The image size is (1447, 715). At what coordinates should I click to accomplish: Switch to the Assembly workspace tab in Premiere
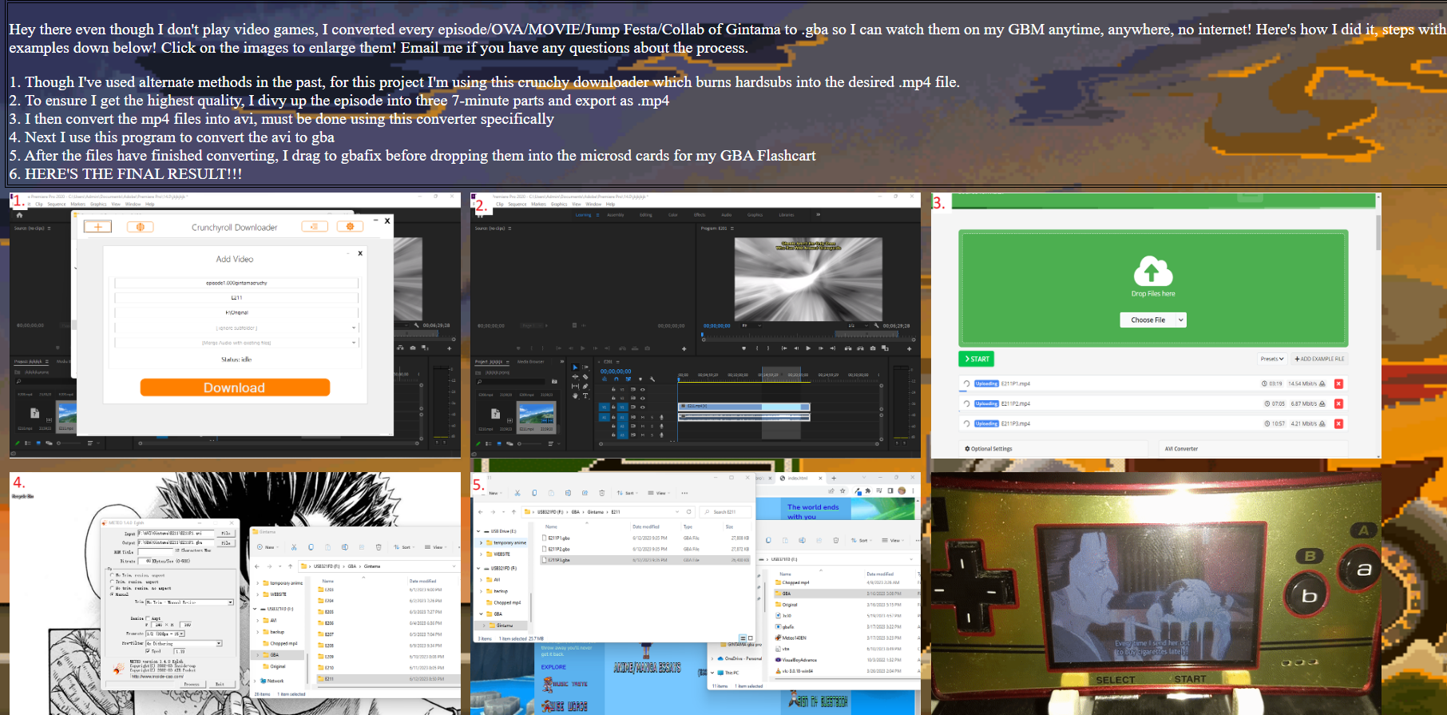(x=616, y=215)
